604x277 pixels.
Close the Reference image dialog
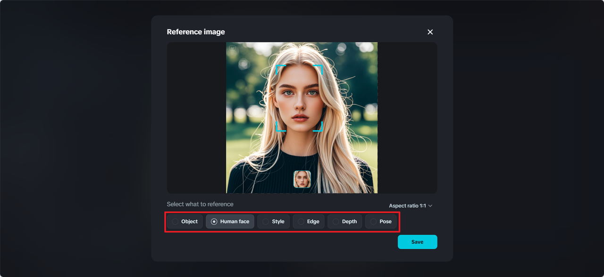[x=430, y=32]
